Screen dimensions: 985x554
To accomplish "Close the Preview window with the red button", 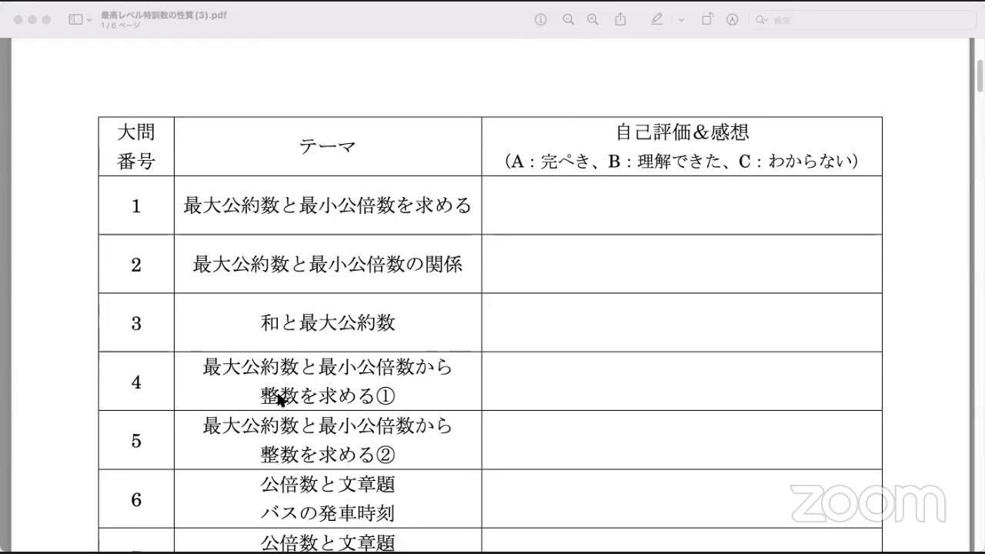I will tap(18, 20).
